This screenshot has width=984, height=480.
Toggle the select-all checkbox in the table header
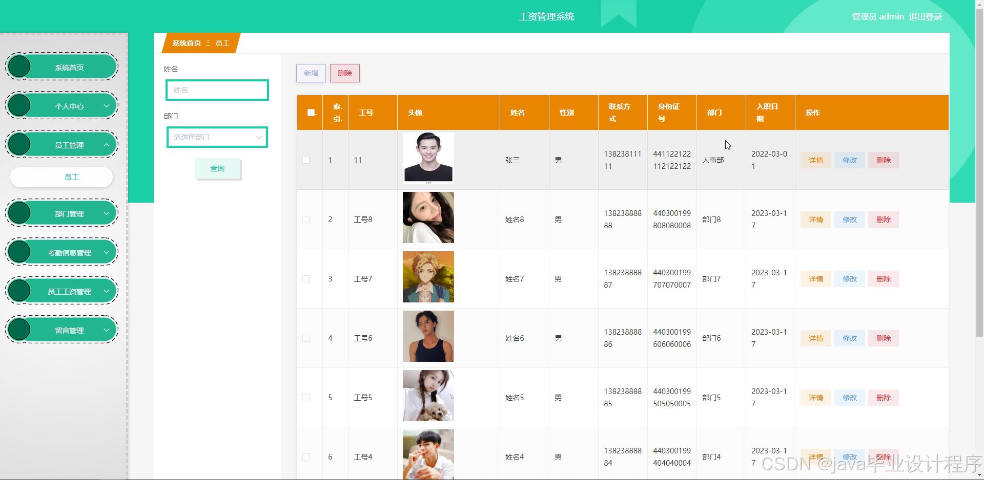coord(311,113)
